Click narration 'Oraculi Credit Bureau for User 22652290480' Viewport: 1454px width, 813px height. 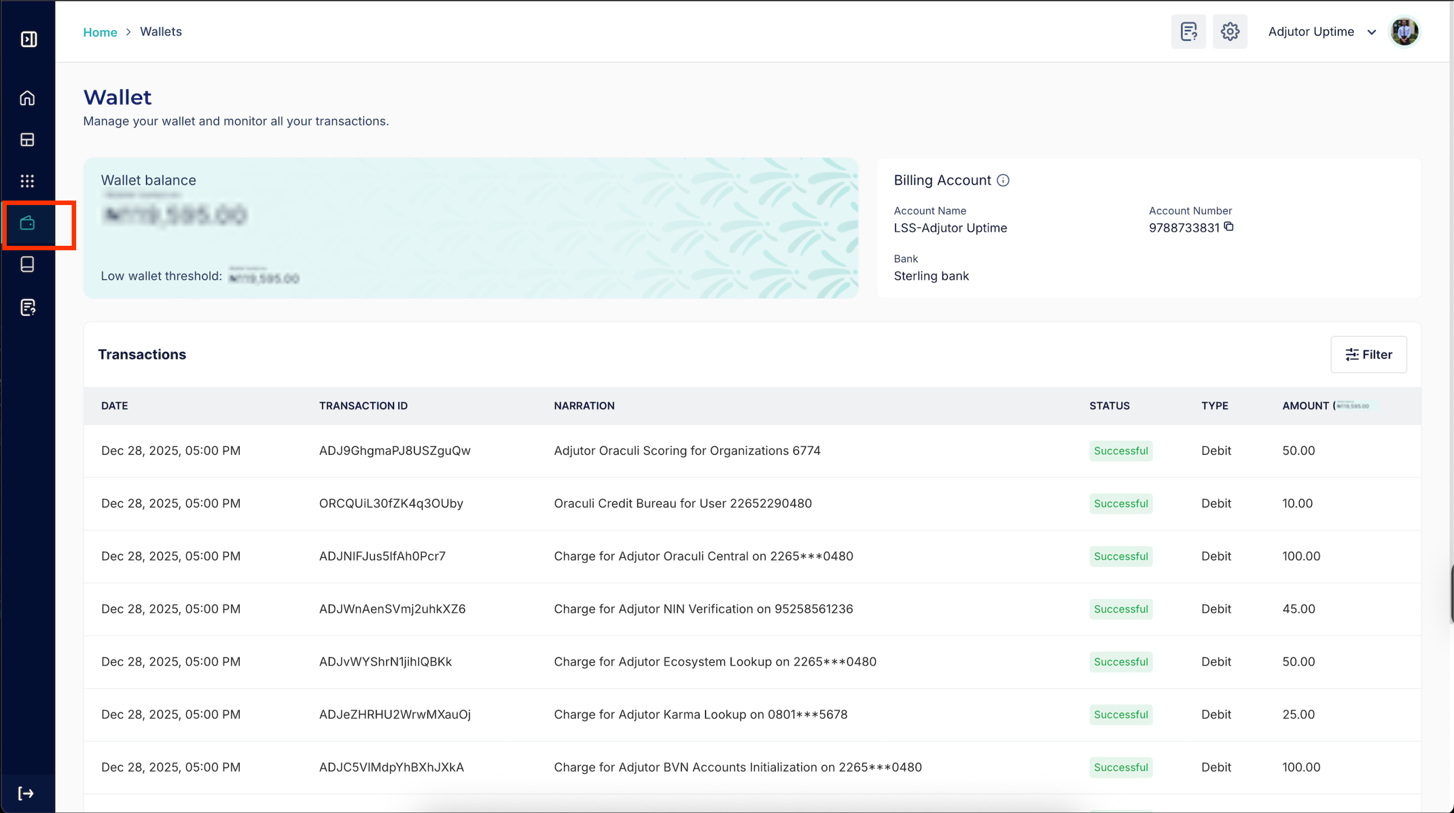(x=683, y=503)
